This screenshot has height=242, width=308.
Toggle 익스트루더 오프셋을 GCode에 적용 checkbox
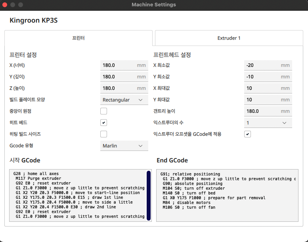[247, 134]
